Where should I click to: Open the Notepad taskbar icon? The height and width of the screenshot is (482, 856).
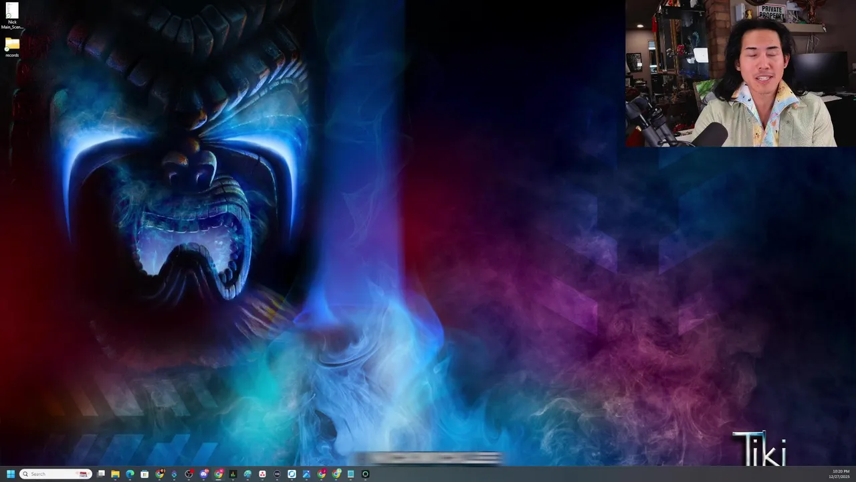pyautogui.click(x=350, y=474)
